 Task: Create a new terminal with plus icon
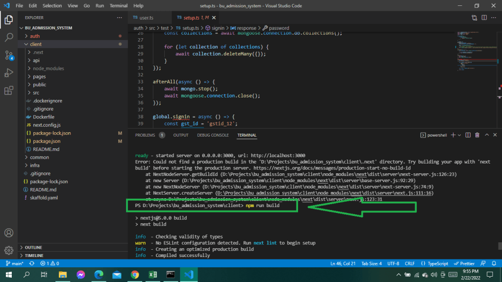453,135
